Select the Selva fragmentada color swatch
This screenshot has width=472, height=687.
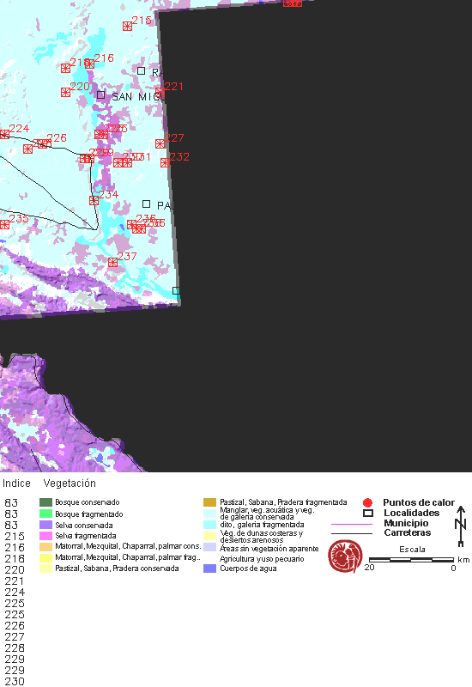click(45, 535)
